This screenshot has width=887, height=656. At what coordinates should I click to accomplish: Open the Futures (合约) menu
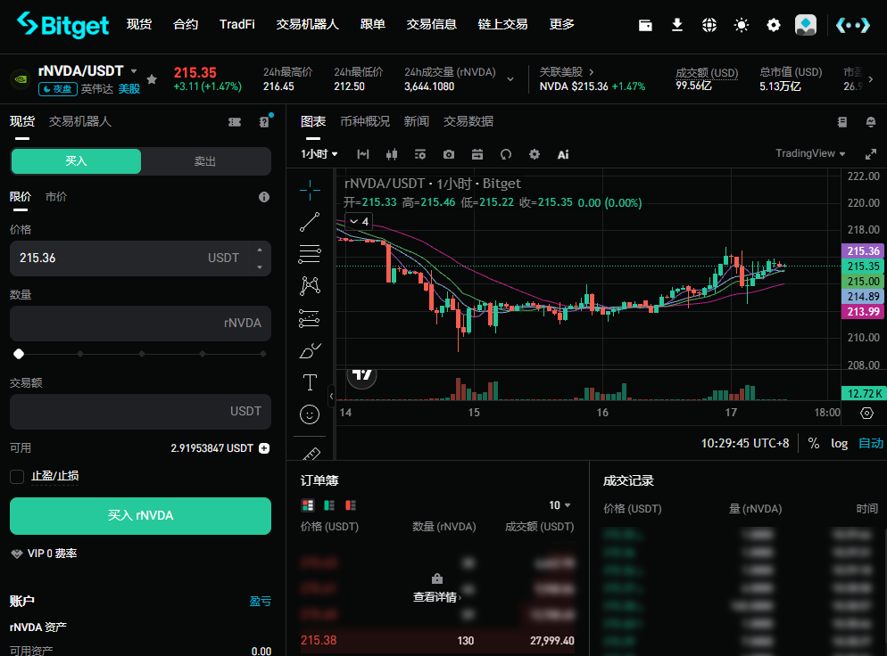tap(186, 24)
